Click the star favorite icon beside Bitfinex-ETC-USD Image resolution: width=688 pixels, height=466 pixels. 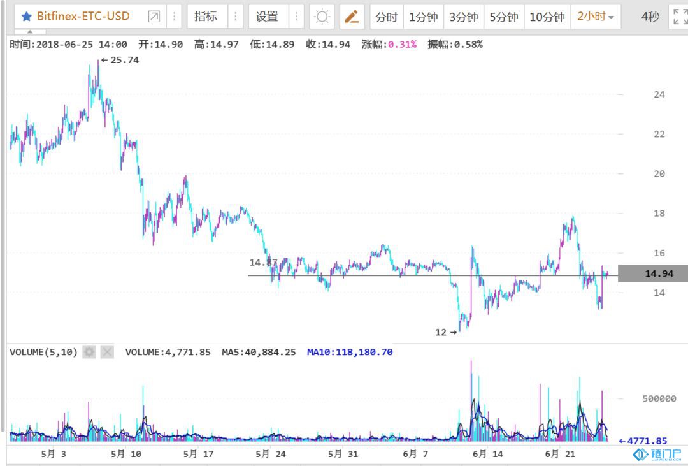point(26,17)
